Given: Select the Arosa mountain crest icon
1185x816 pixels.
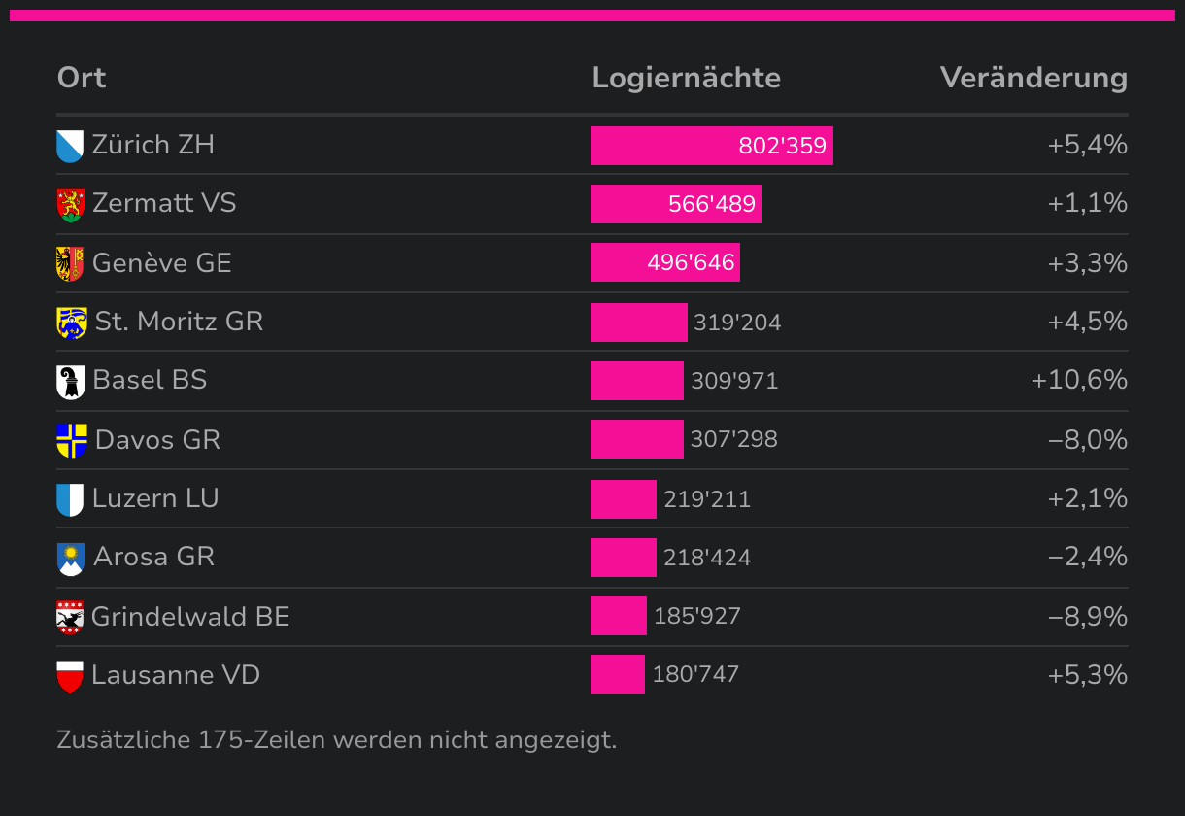Looking at the screenshot, I should click(x=71, y=559).
